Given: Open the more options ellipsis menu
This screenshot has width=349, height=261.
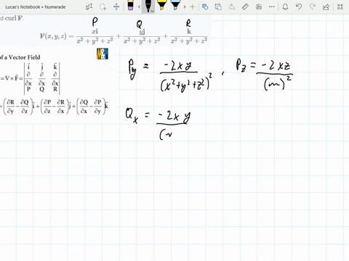Looking at the screenshot, I should 272,7.
